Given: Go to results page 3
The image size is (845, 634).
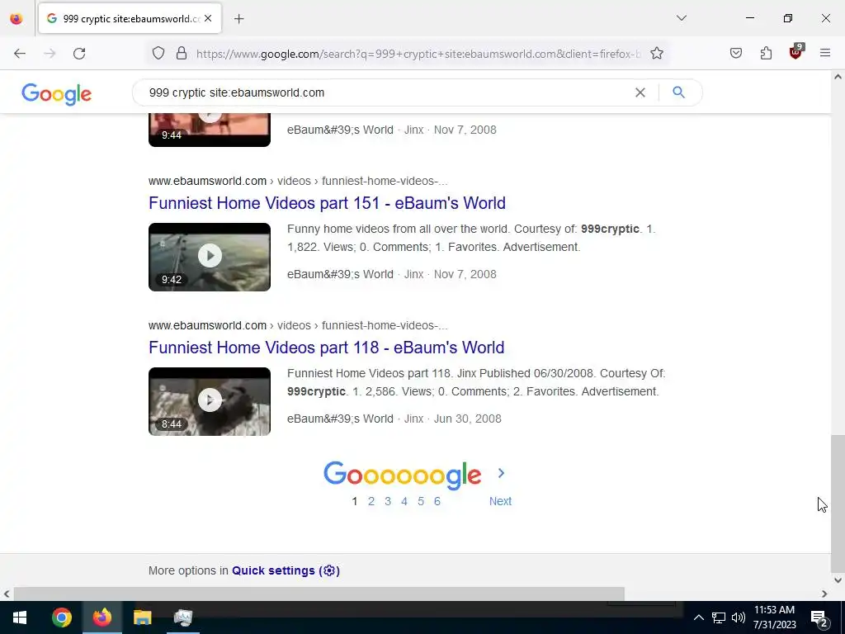Looking at the screenshot, I should [x=388, y=501].
